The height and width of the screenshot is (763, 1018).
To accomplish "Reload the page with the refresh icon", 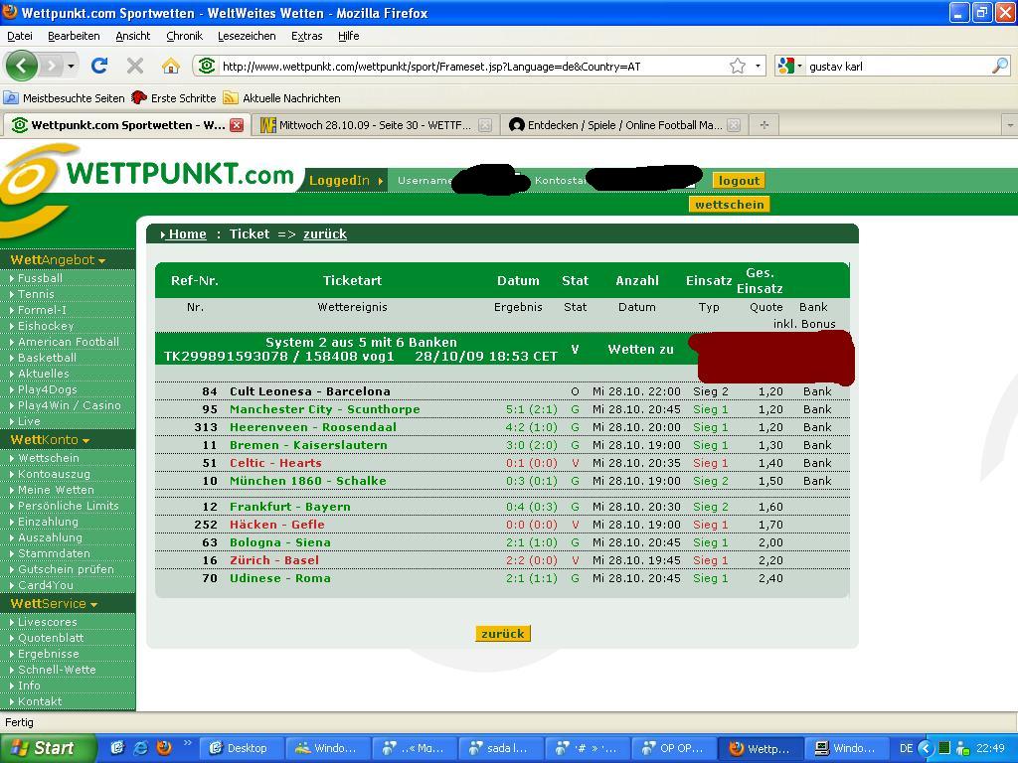I will coord(99,66).
